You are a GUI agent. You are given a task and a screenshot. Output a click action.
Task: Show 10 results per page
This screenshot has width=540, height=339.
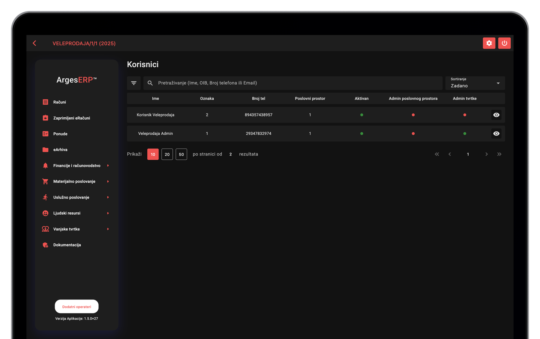tap(153, 154)
